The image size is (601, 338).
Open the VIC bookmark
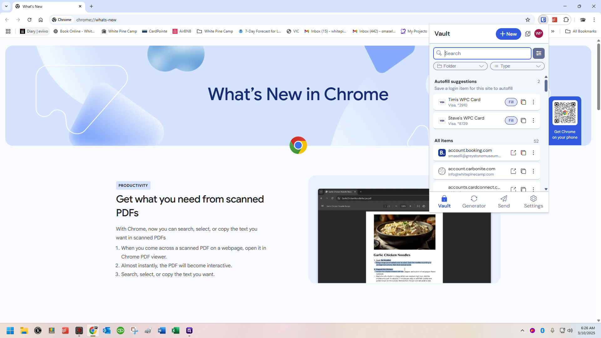pos(293,31)
